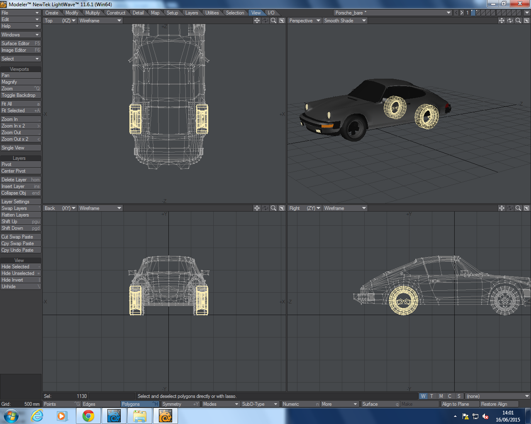The width and height of the screenshot is (531, 424).
Task: Expand the (none) vertex map dropdown
Action: click(496, 396)
